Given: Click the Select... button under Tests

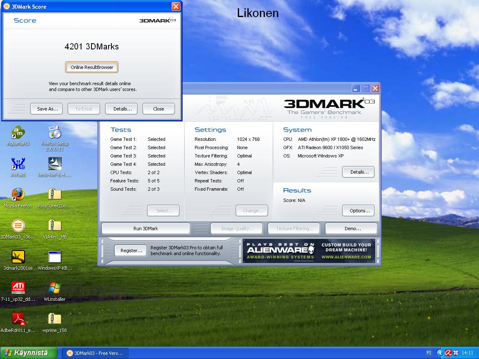Looking at the screenshot, I should (x=163, y=211).
